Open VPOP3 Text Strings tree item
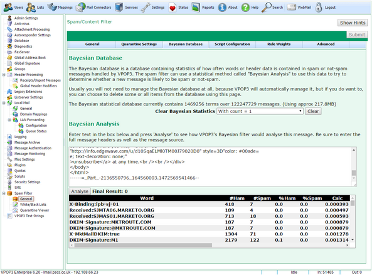372x275 pixels. [x=29, y=216]
